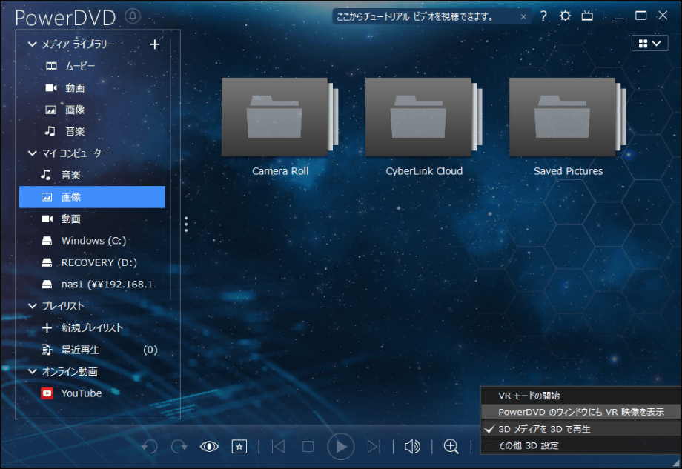Viewport: 682px width, 469px height.
Task: Choose VR モードの開始 menu entry
Action: 580,396
